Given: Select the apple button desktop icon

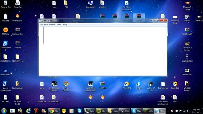Looking at the screenshot, I should (x=187, y=58).
